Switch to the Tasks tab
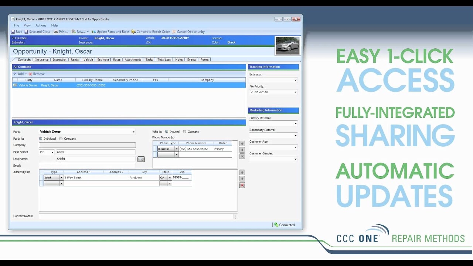473x266 pixels. click(149, 59)
